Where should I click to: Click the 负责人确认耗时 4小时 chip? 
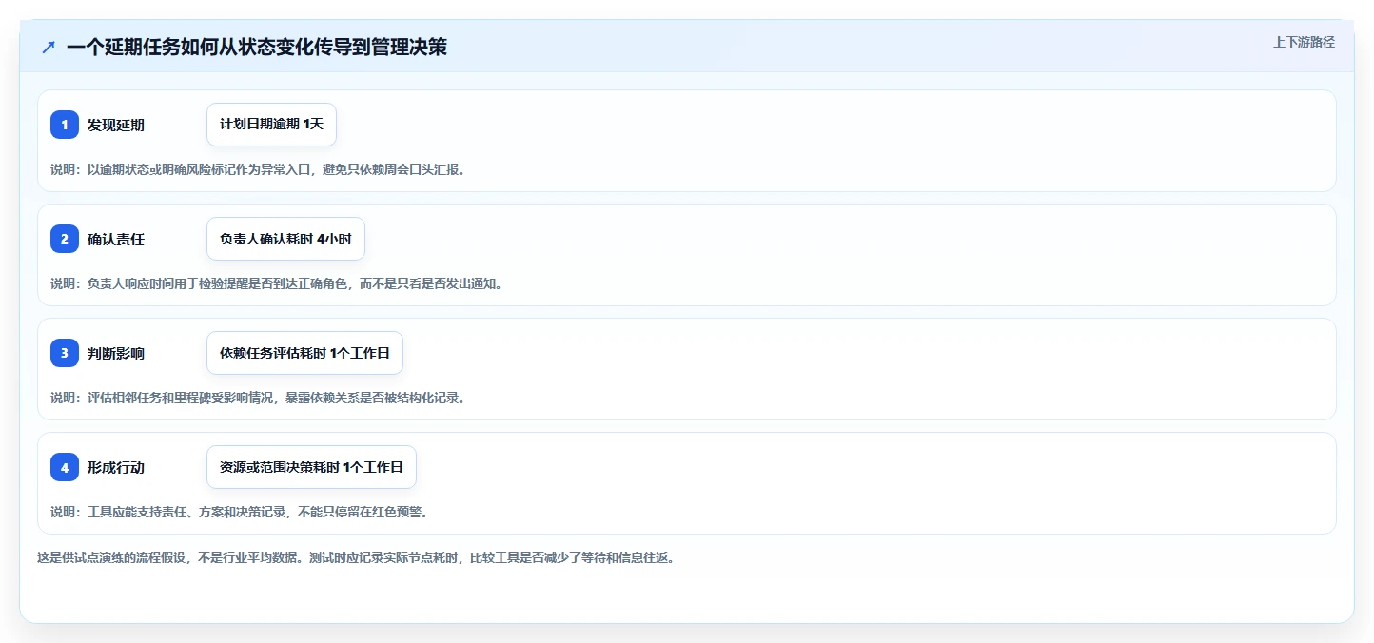[285, 239]
